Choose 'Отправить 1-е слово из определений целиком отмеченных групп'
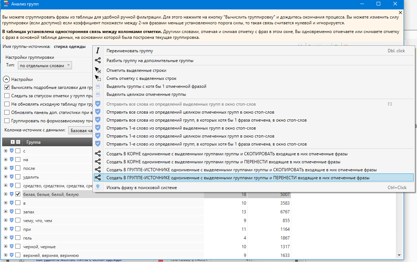 [254, 136]
